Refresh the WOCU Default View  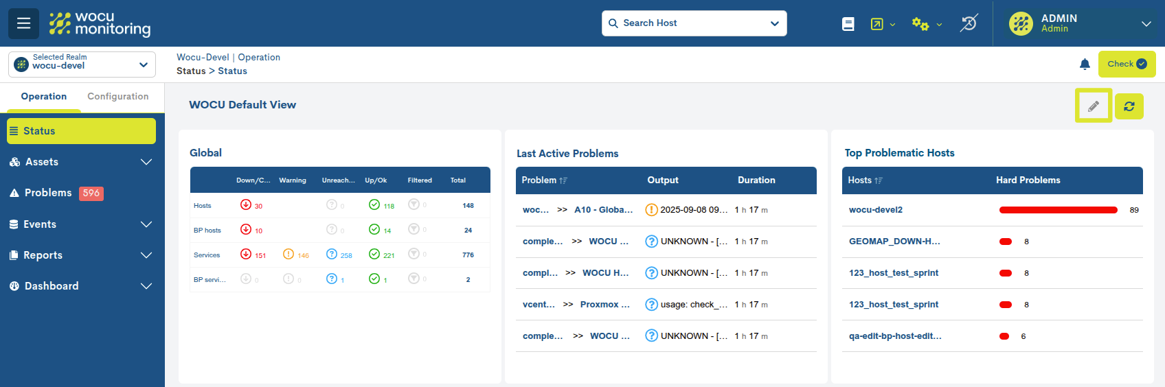point(1129,106)
